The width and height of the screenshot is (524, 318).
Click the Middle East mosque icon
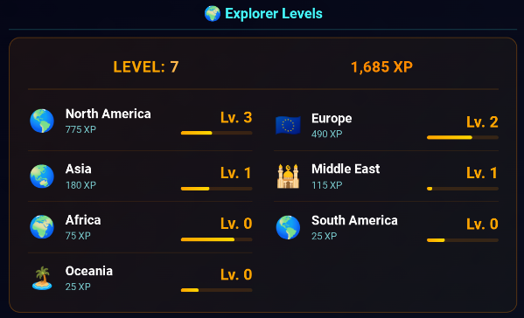coord(288,176)
